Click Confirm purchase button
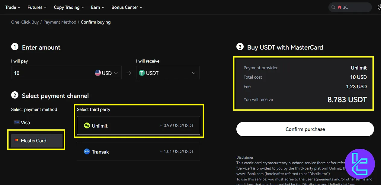 coord(305,129)
